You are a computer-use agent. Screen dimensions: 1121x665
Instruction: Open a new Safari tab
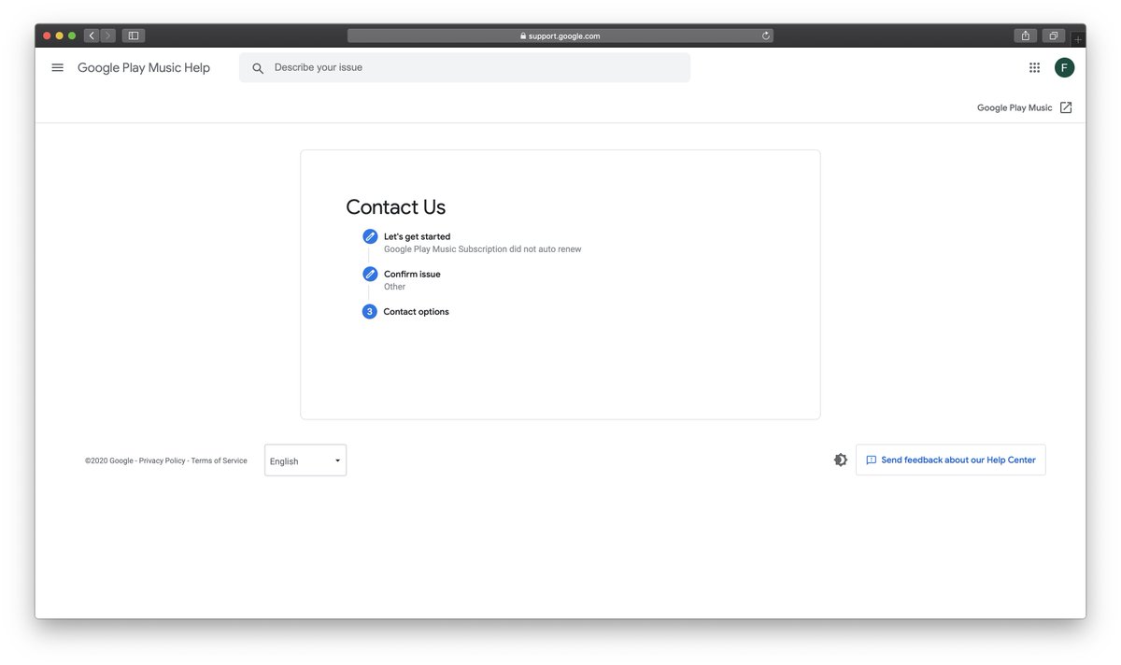[x=1078, y=39]
